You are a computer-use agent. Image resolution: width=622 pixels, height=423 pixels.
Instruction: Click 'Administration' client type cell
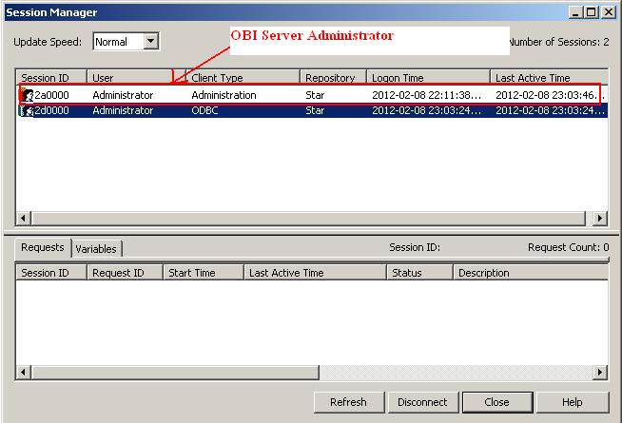click(x=224, y=95)
